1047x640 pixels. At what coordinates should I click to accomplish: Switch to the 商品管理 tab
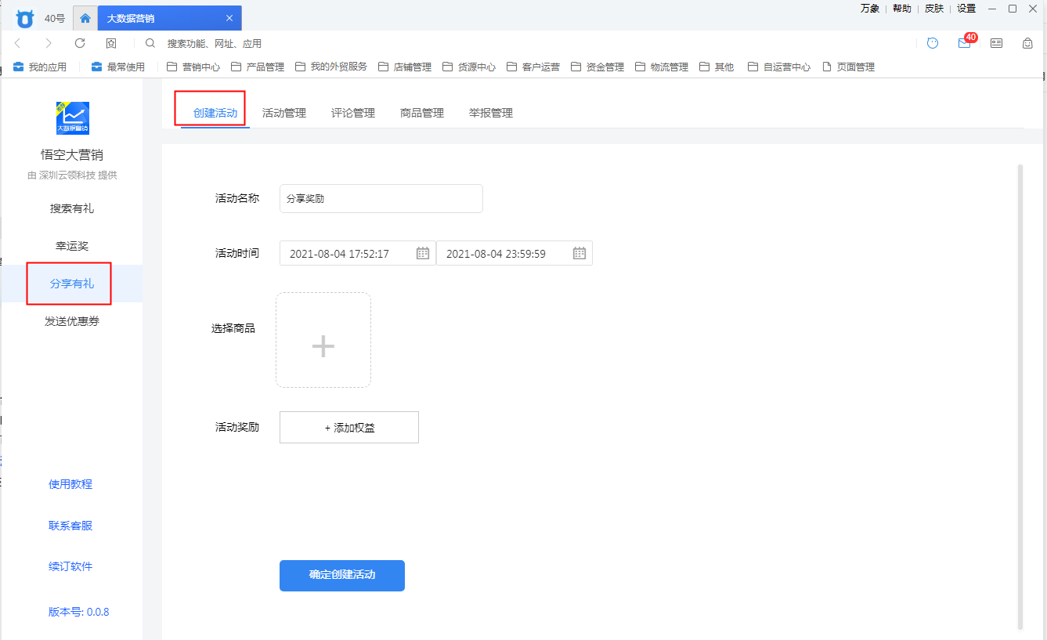422,113
